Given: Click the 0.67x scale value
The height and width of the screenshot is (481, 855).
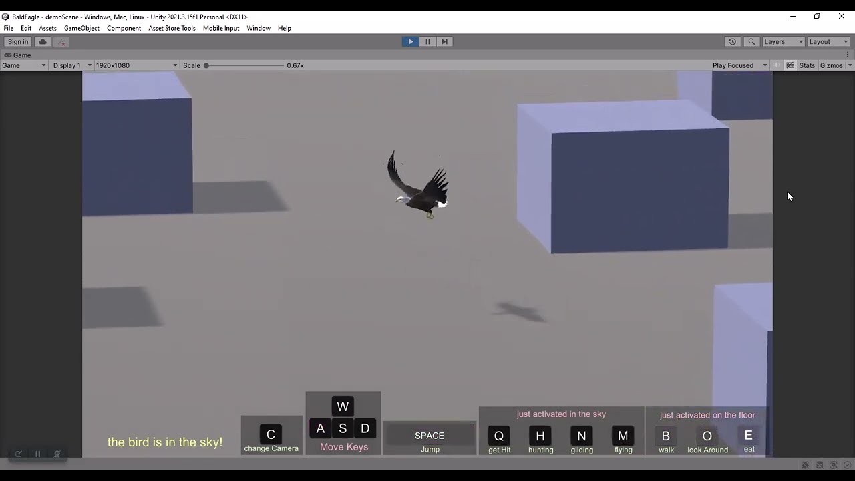Looking at the screenshot, I should pyautogui.click(x=295, y=65).
